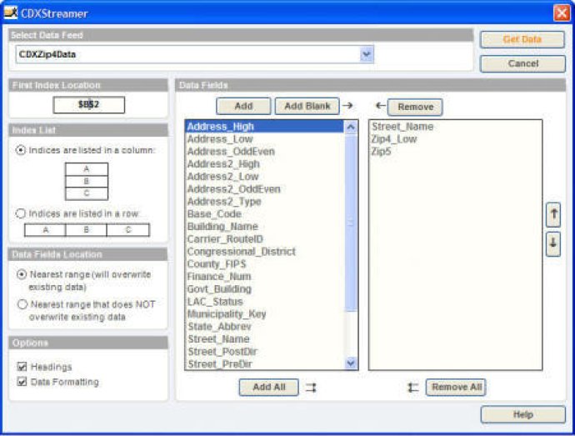Select Address_High in the available fields
The image size is (575, 436).
[x=265, y=127]
